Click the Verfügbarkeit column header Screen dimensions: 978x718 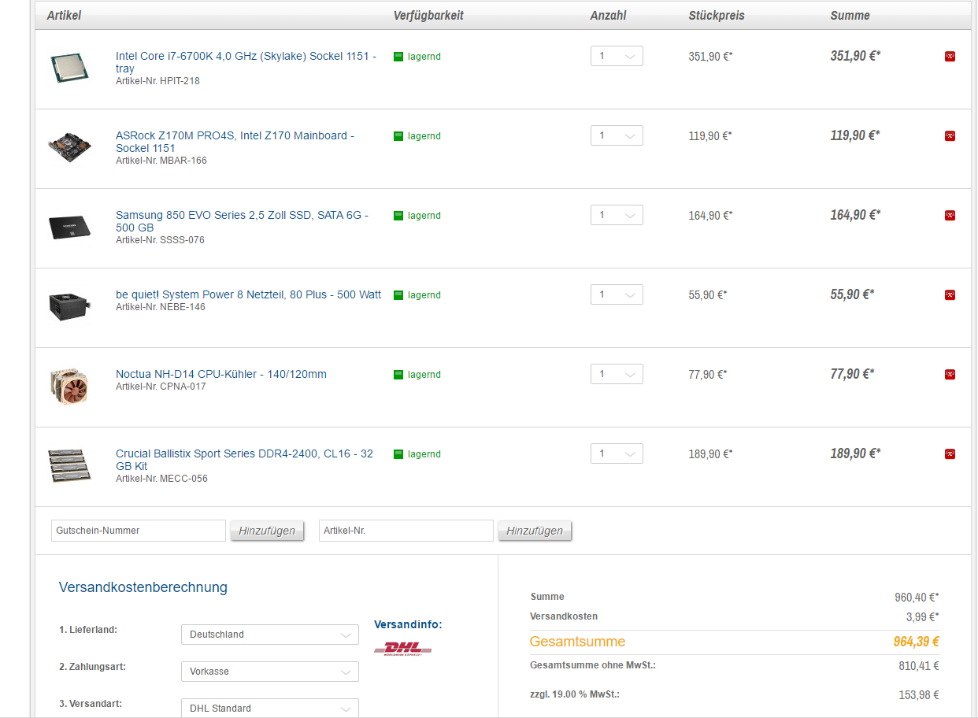coord(428,16)
